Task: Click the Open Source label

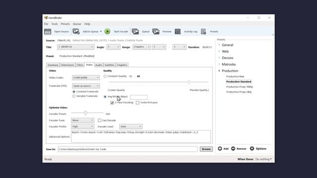Action: 61,32
